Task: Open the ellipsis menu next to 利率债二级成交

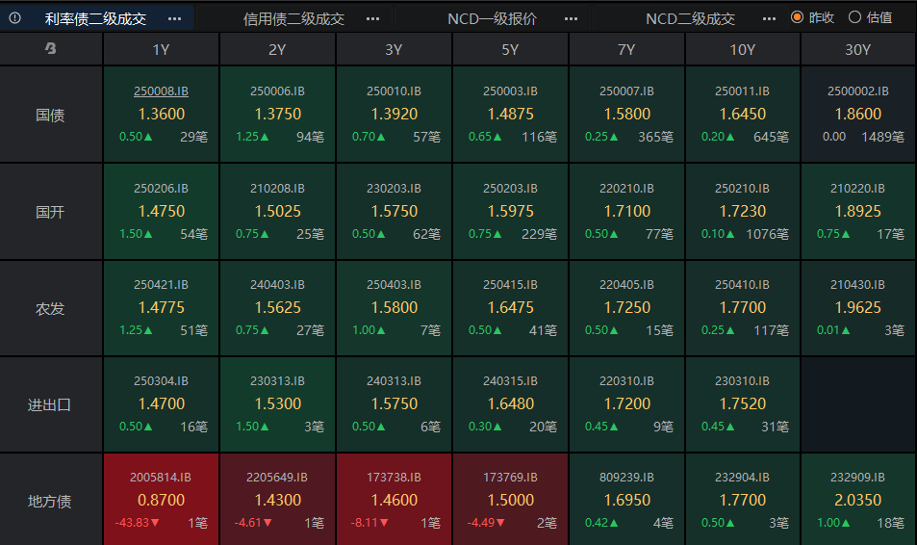Action: (174, 18)
